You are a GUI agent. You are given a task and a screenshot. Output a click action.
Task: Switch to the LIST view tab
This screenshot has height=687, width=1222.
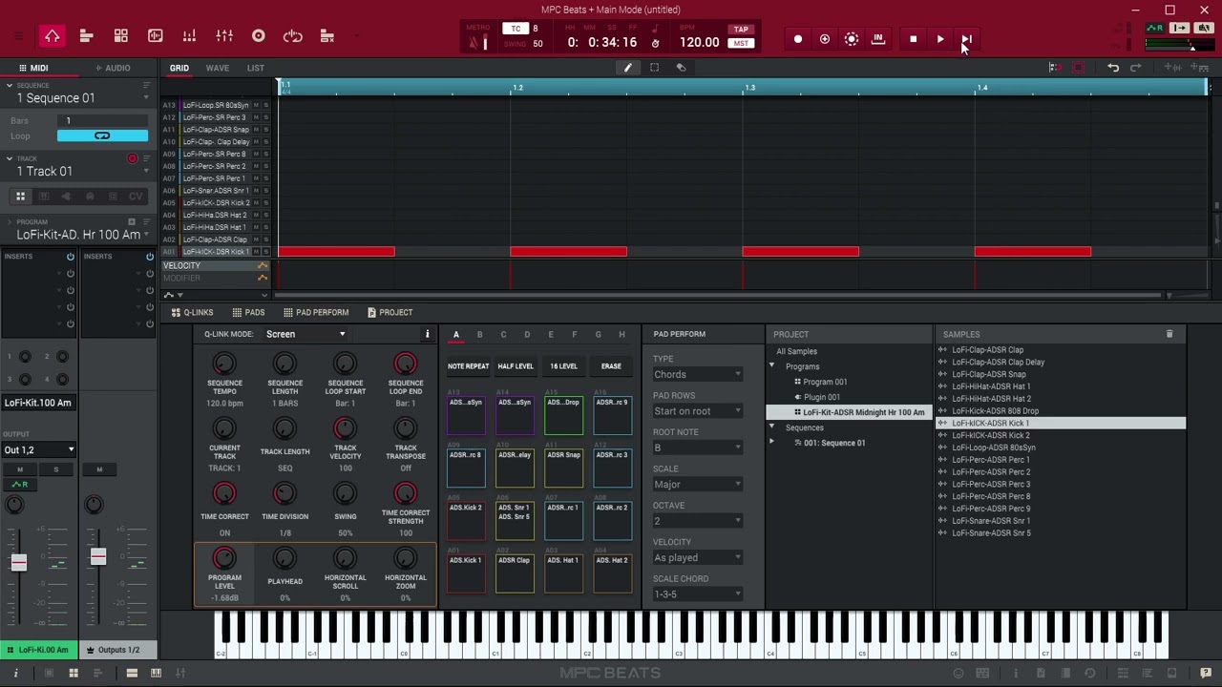pos(256,68)
